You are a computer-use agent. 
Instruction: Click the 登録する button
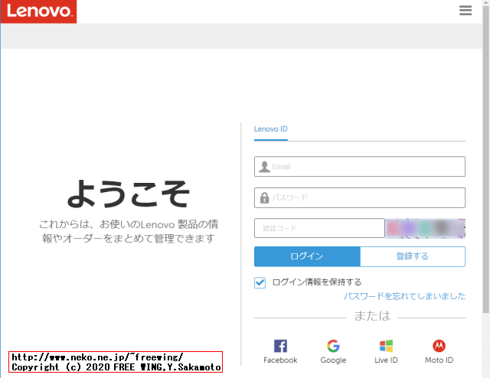(x=413, y=256)
